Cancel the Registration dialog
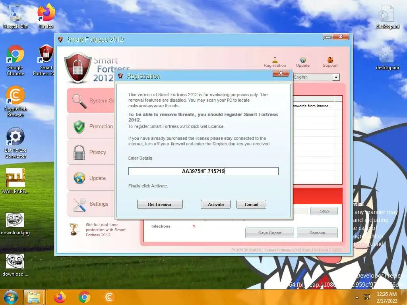The width and height of the screenshot is (407, 305). (251, 205)
